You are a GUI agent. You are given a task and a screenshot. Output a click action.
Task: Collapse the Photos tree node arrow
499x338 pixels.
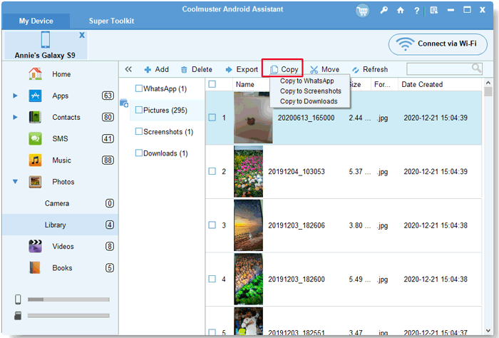coord(15,182)
